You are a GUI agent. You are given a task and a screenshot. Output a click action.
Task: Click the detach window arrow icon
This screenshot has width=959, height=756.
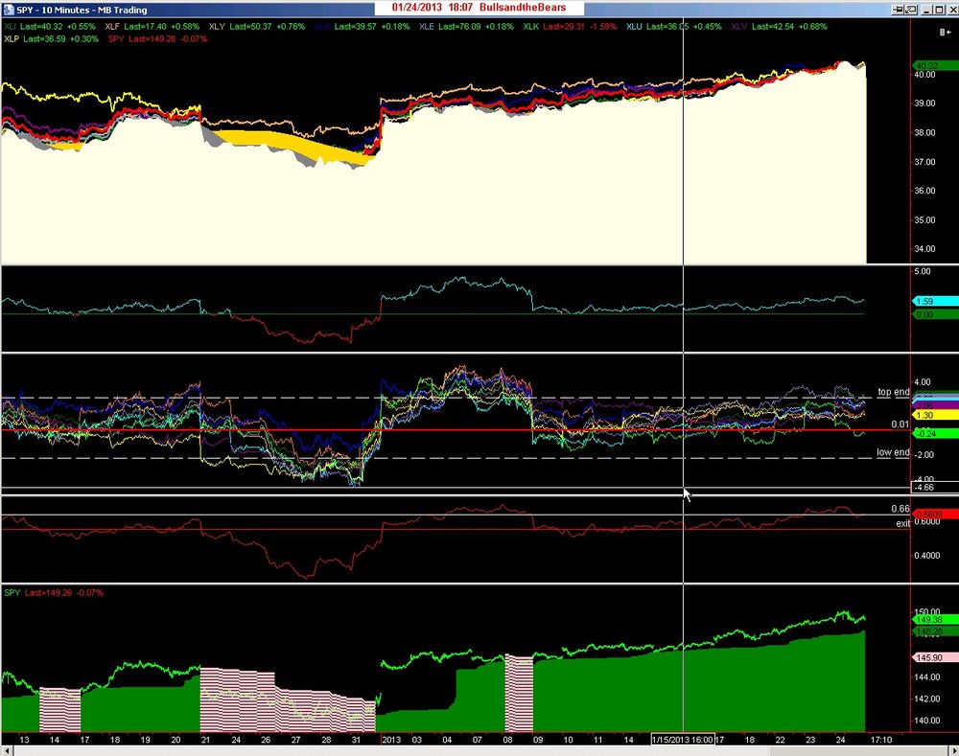[x=911, y=10]
